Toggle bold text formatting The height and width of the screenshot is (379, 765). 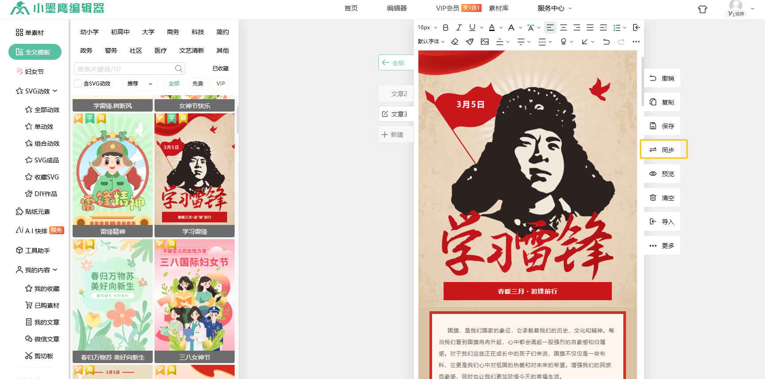point(445,27)
